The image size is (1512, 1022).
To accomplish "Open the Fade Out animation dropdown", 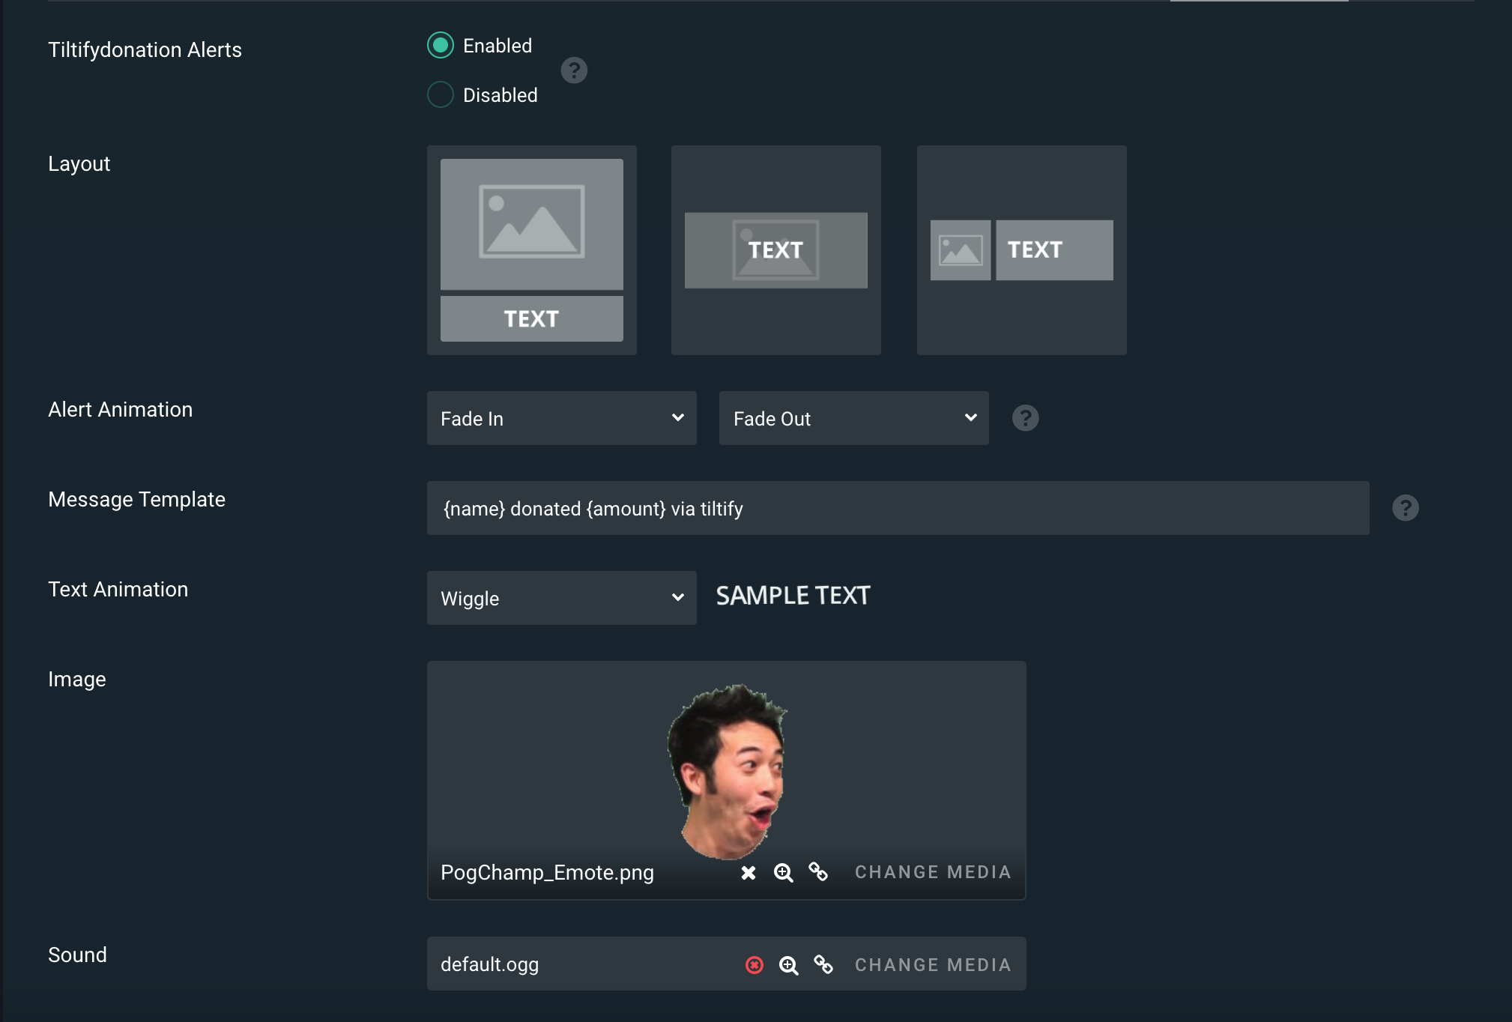I will point(854,418).
